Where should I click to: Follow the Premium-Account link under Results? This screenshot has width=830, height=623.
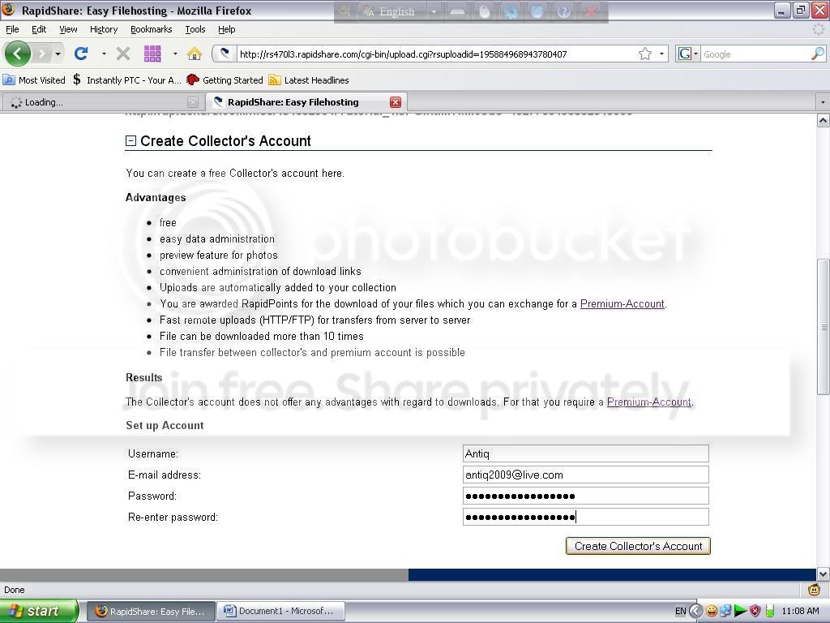[x=649, y=402]
